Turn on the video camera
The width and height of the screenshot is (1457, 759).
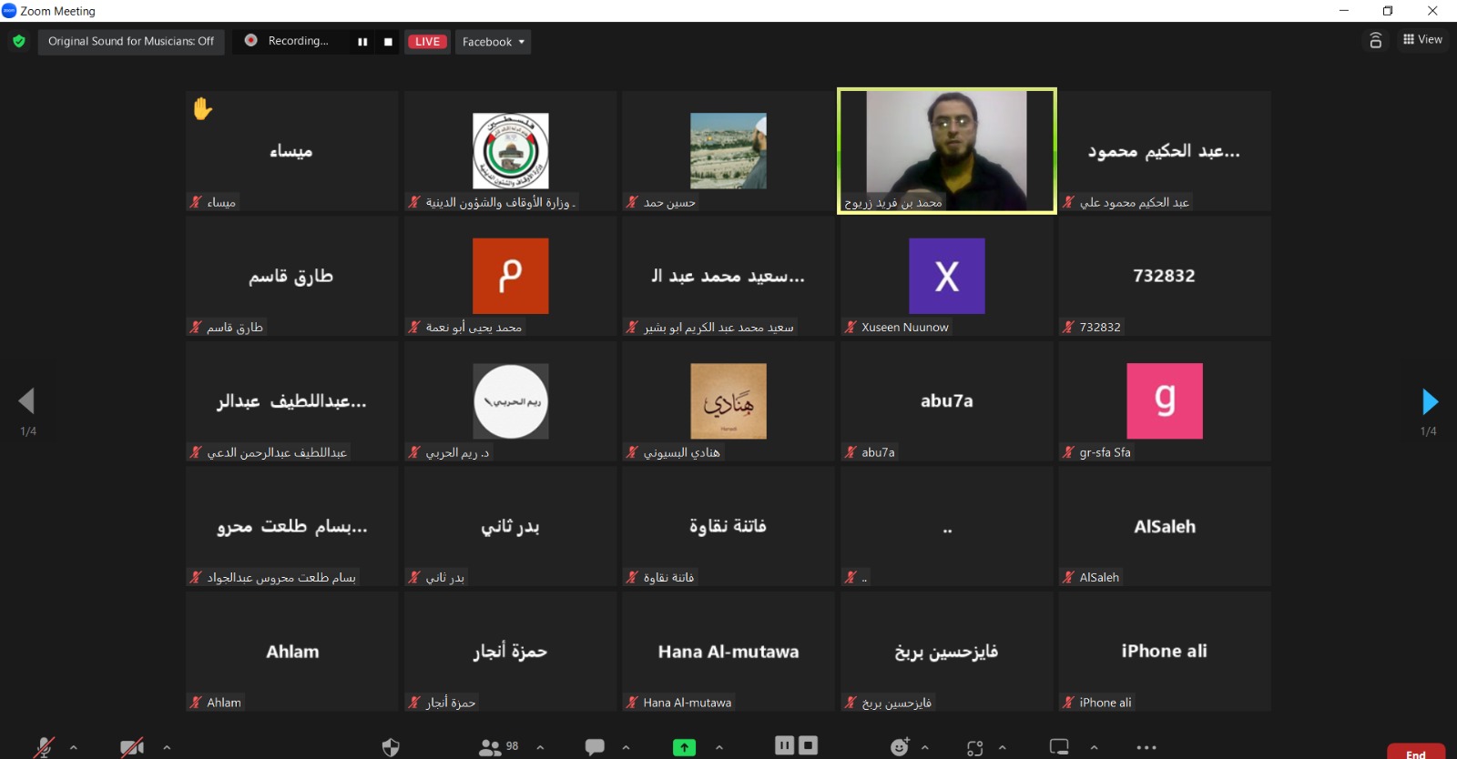(x=132, y=747)
